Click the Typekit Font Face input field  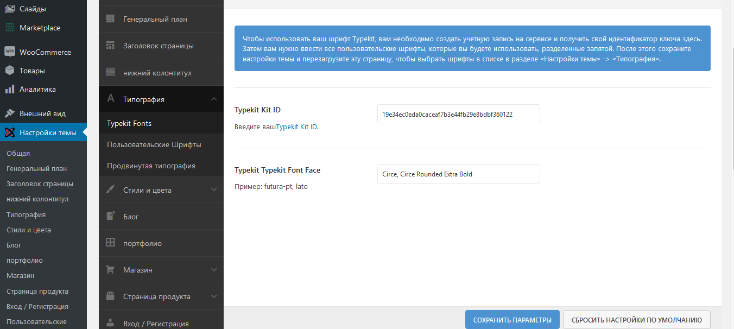(x=459, y=174)
